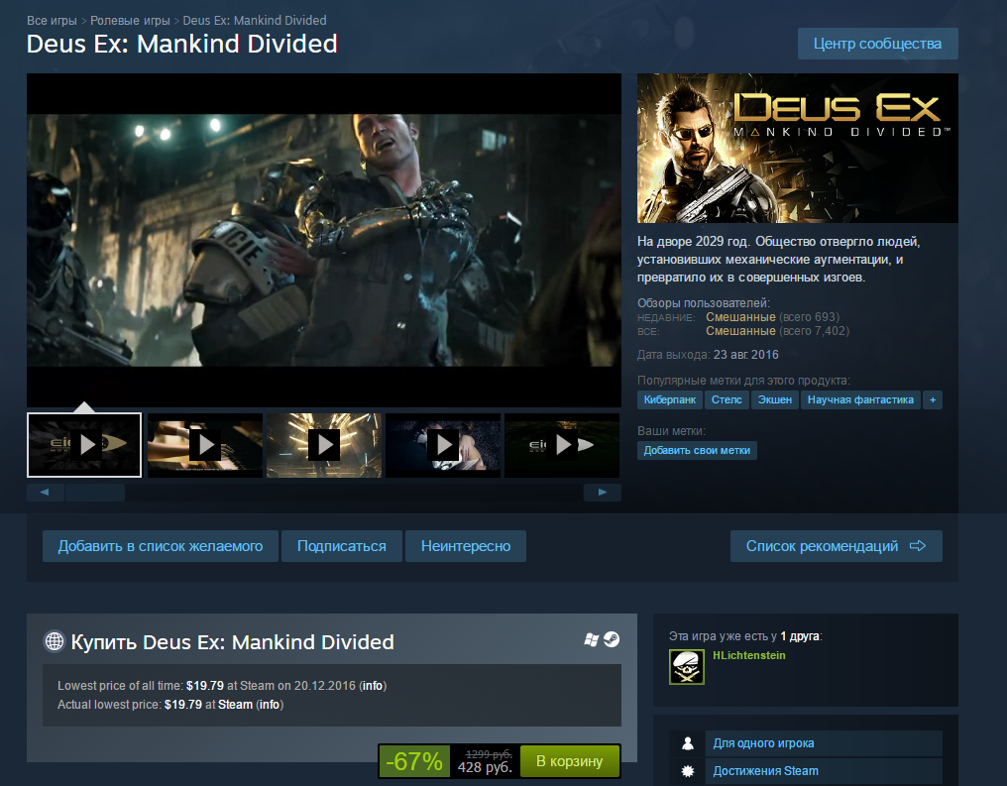
Task: Click the globe icon beside the purchase title
Action: 55,641
